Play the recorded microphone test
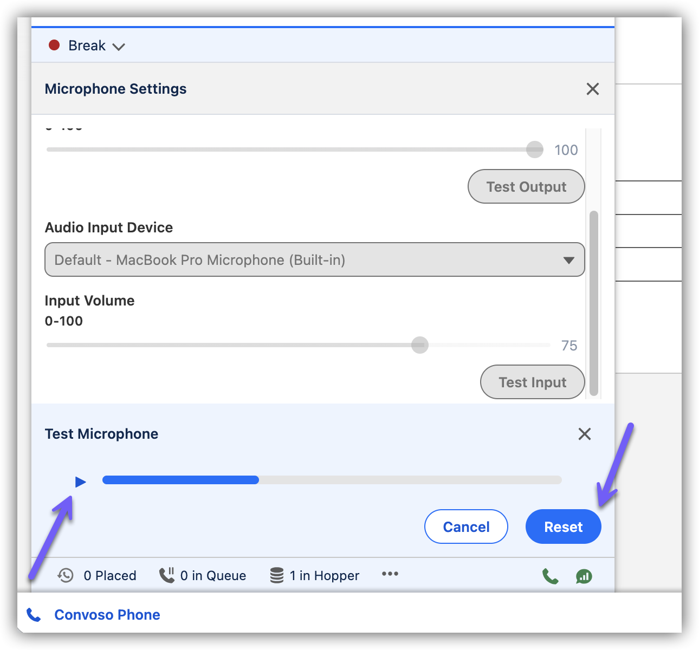Screen dimensions: 699x650 pos(80,482)
